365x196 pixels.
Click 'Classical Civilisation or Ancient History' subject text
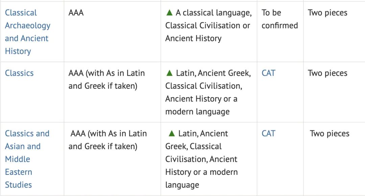(208, 32)
